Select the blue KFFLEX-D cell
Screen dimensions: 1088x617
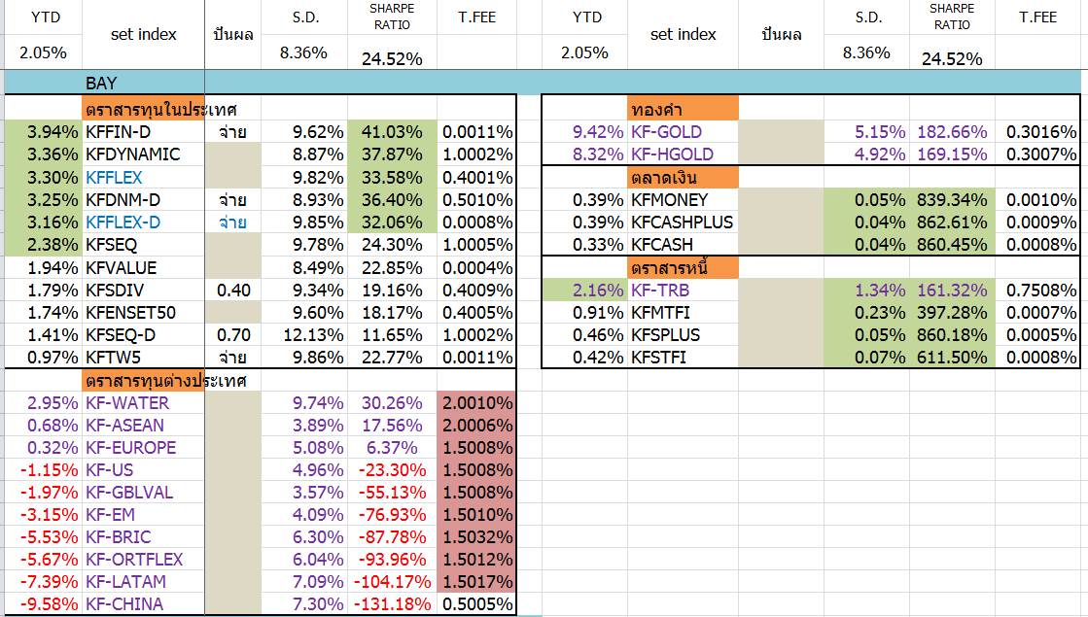(143, 222)
